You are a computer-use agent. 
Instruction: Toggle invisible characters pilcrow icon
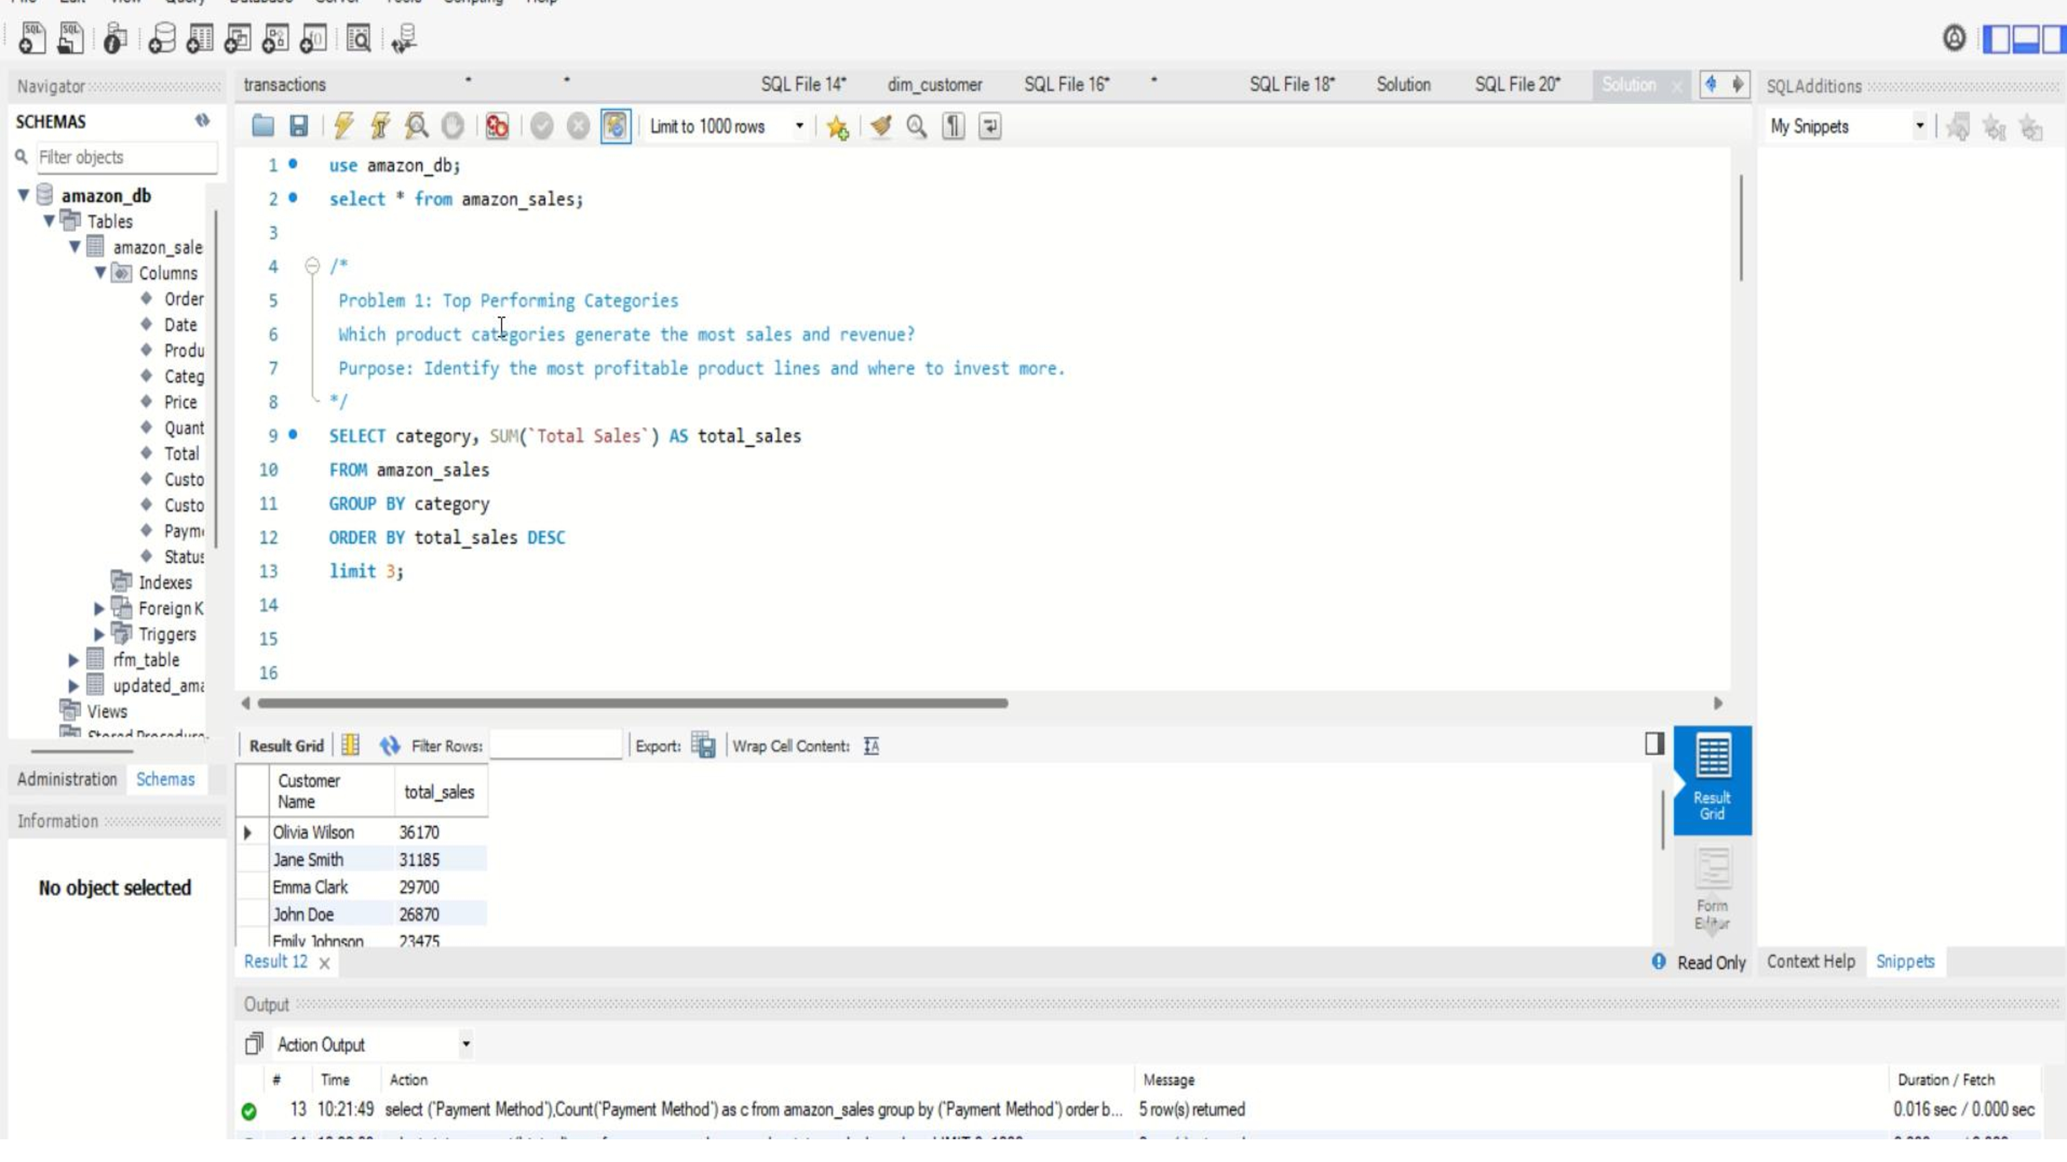pos(953,126)
